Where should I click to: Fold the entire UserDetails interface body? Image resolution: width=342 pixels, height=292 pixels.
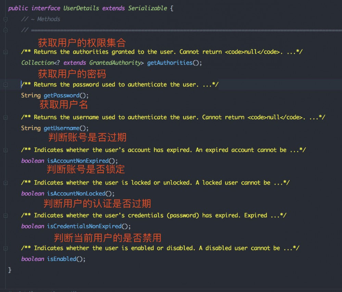pos(5,8)
